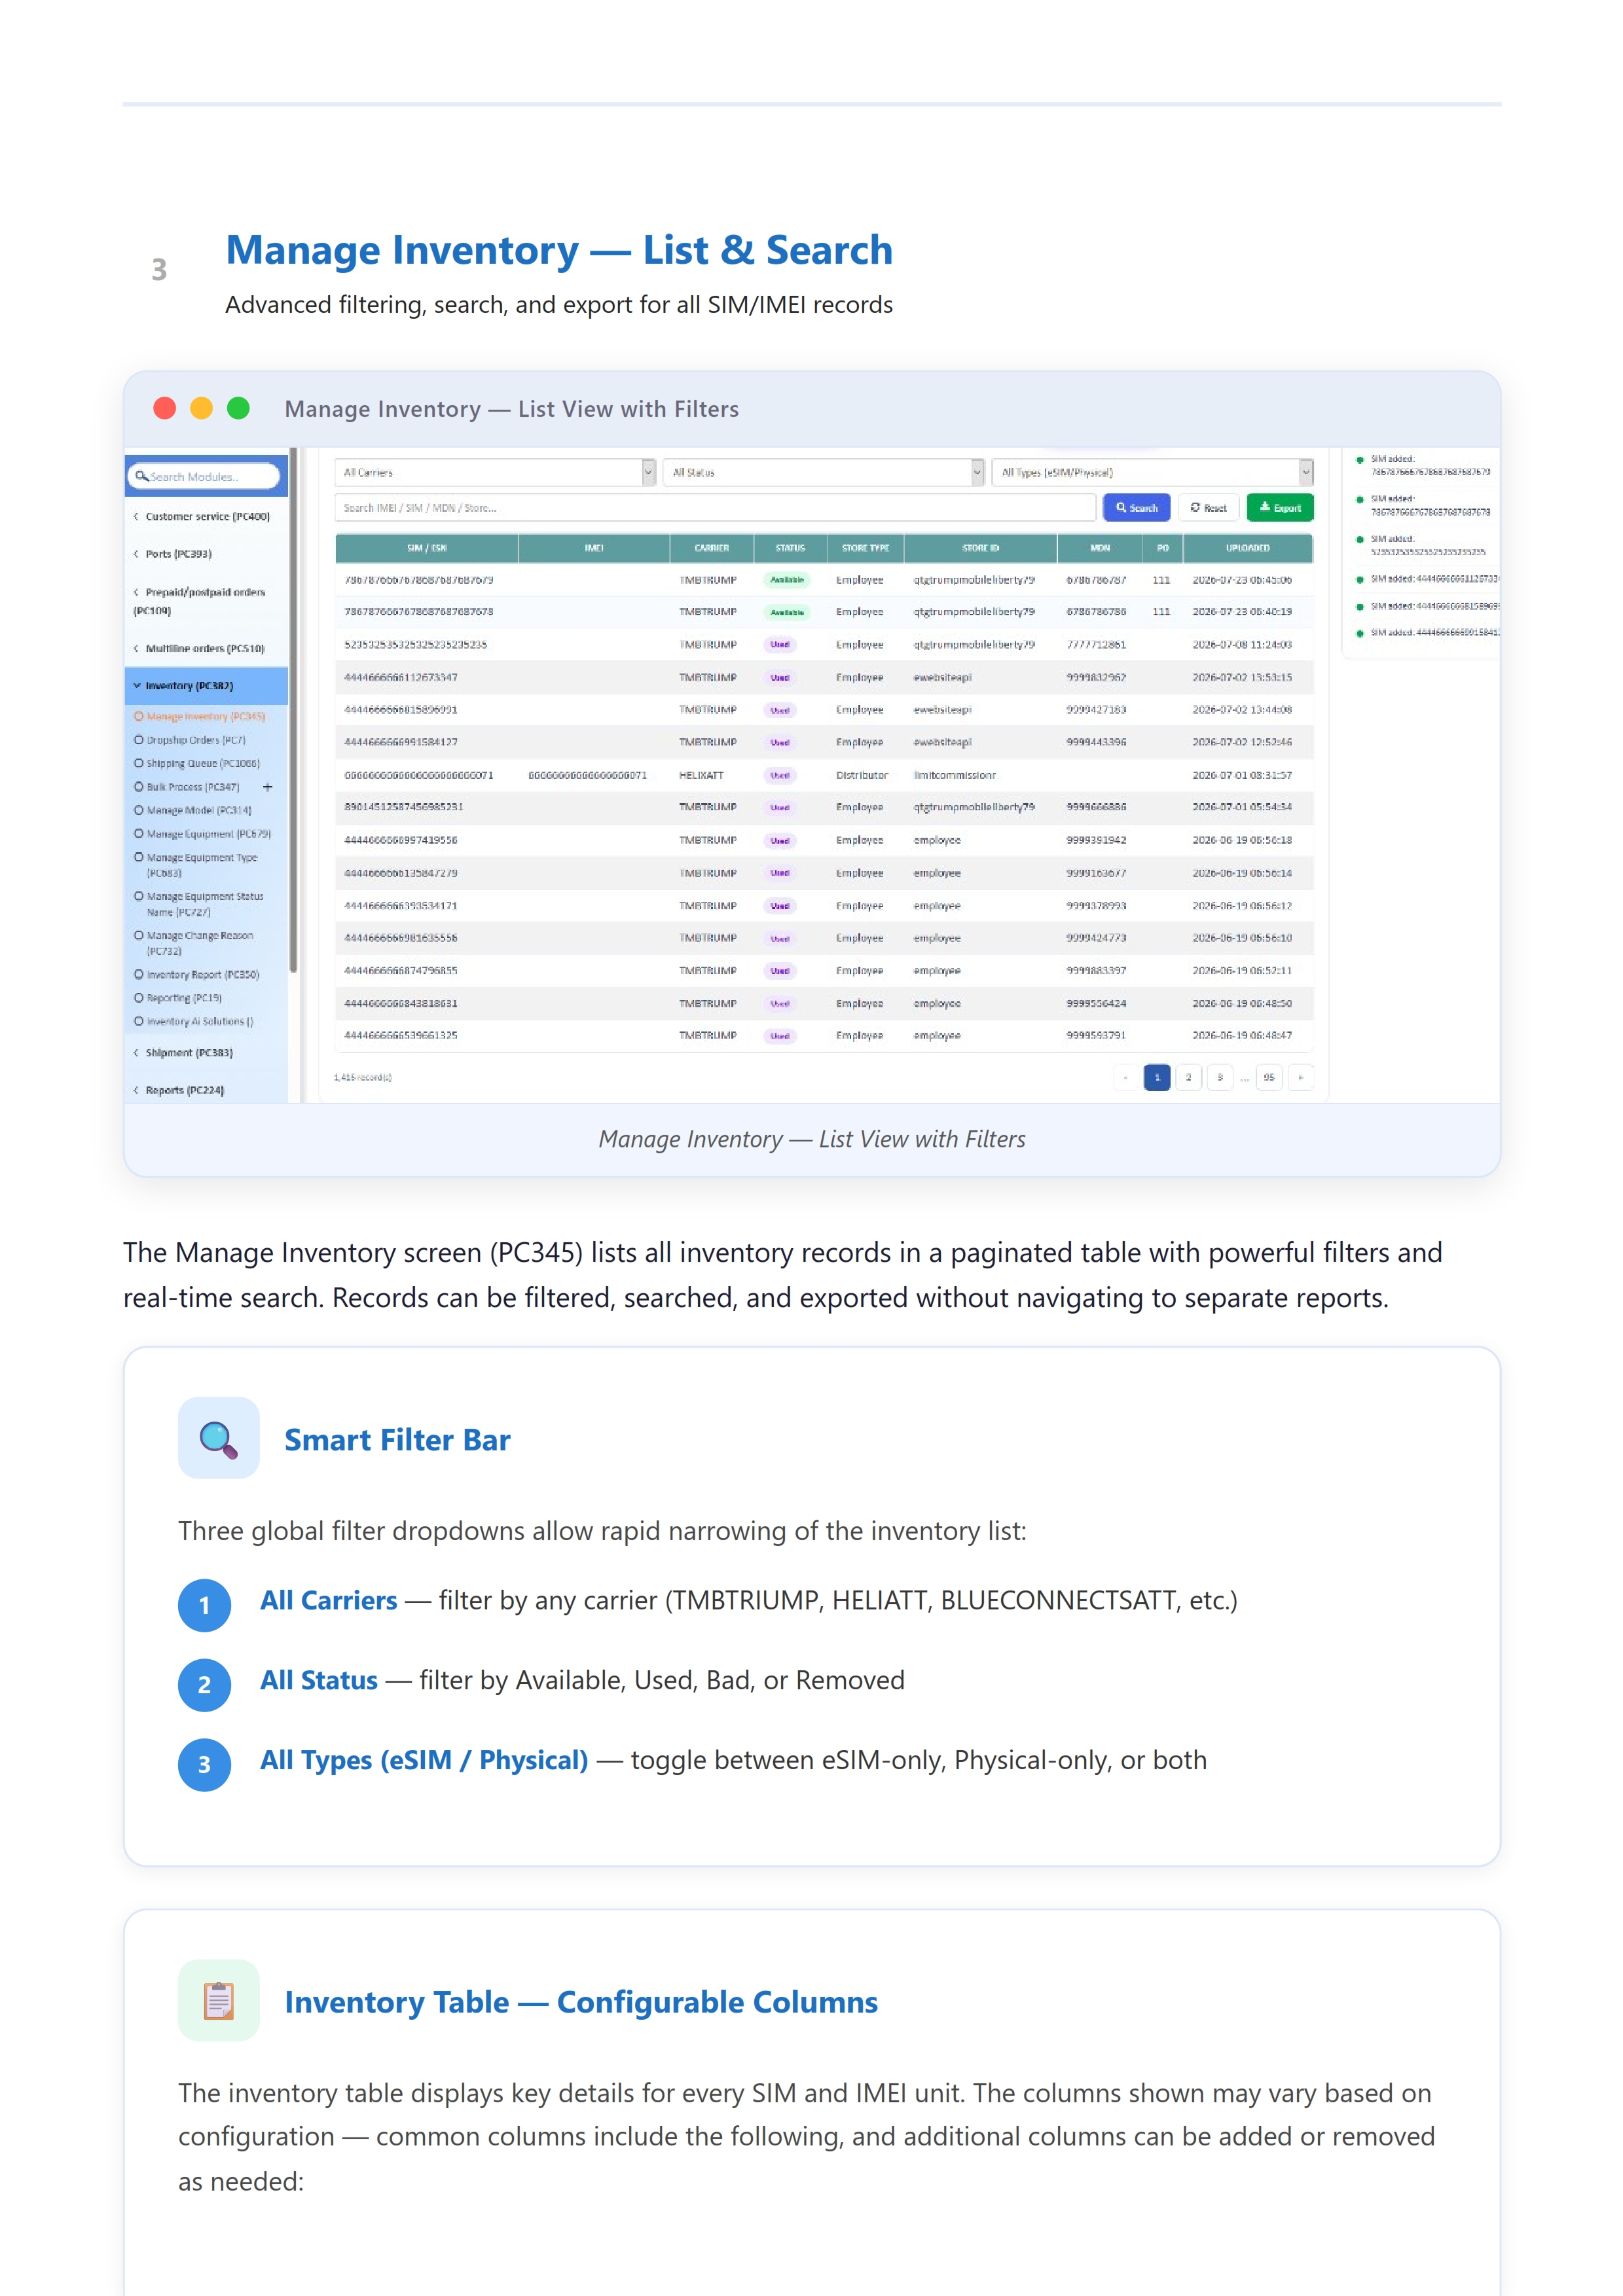Click the SIM / ESN column header

coord(427,548)
